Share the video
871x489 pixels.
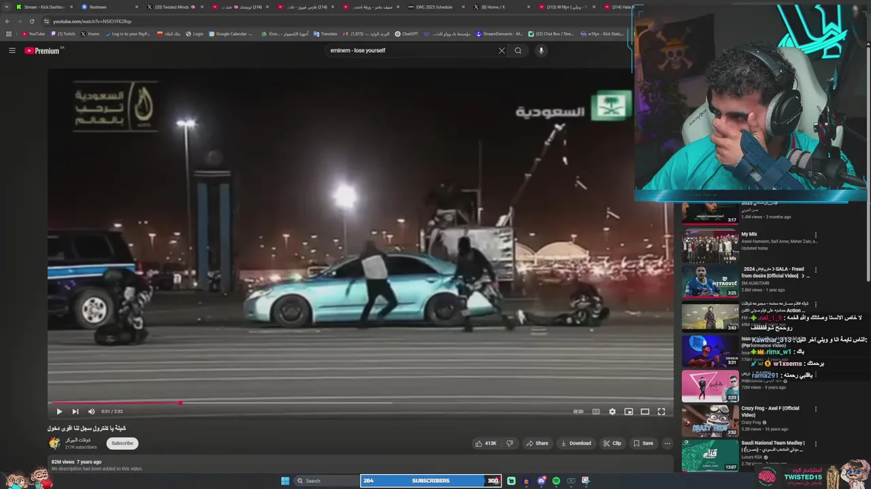pyautogui.click(x=537, y=443)
